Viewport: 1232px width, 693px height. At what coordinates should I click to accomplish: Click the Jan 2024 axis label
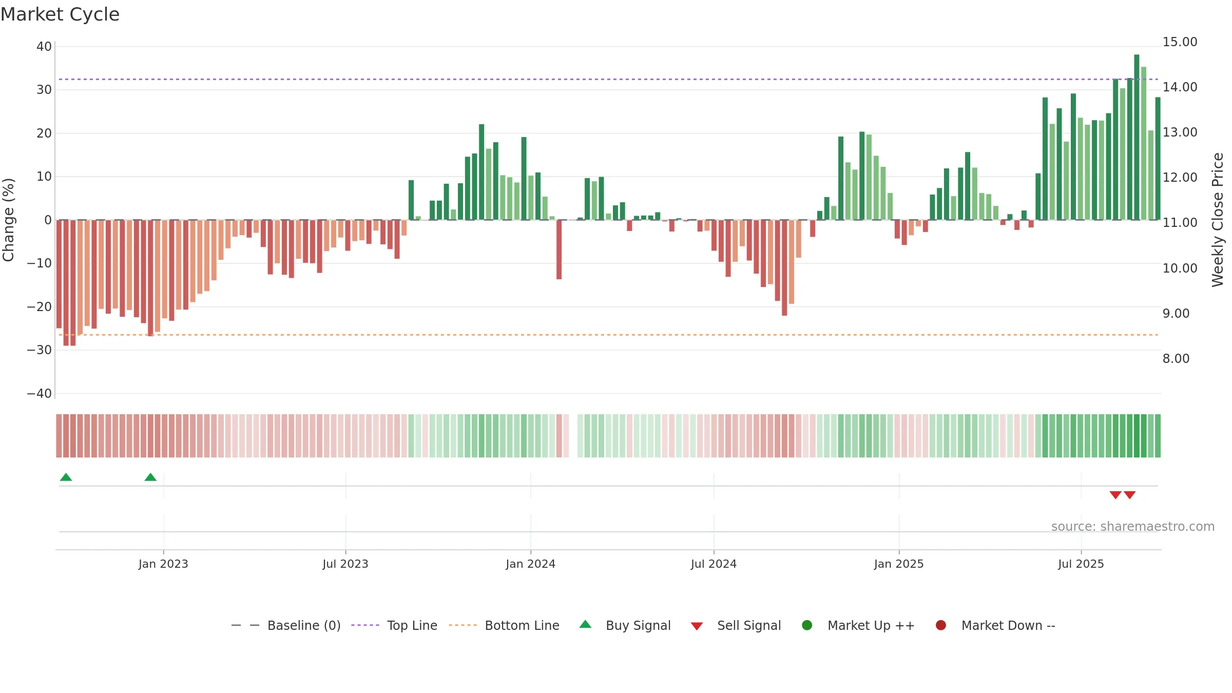530,564
